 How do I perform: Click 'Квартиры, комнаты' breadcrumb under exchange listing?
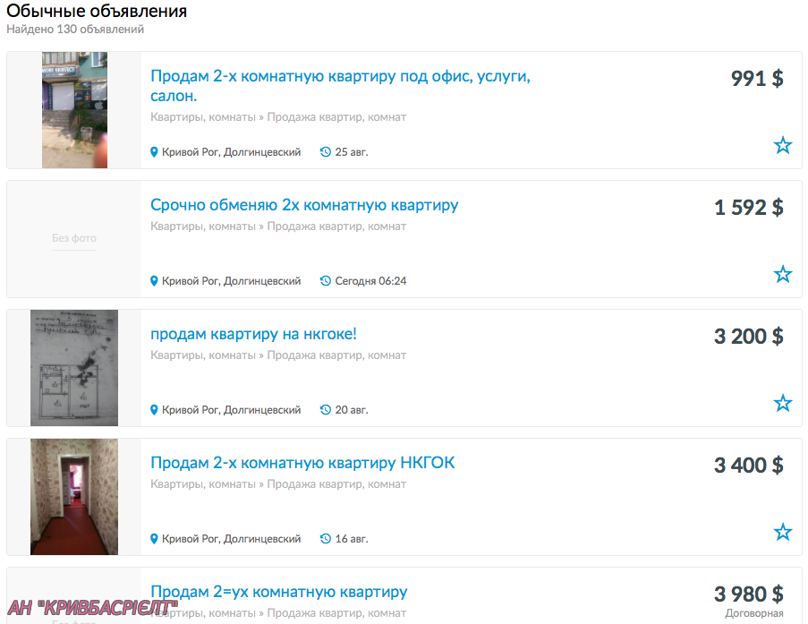tap(203, 227)
